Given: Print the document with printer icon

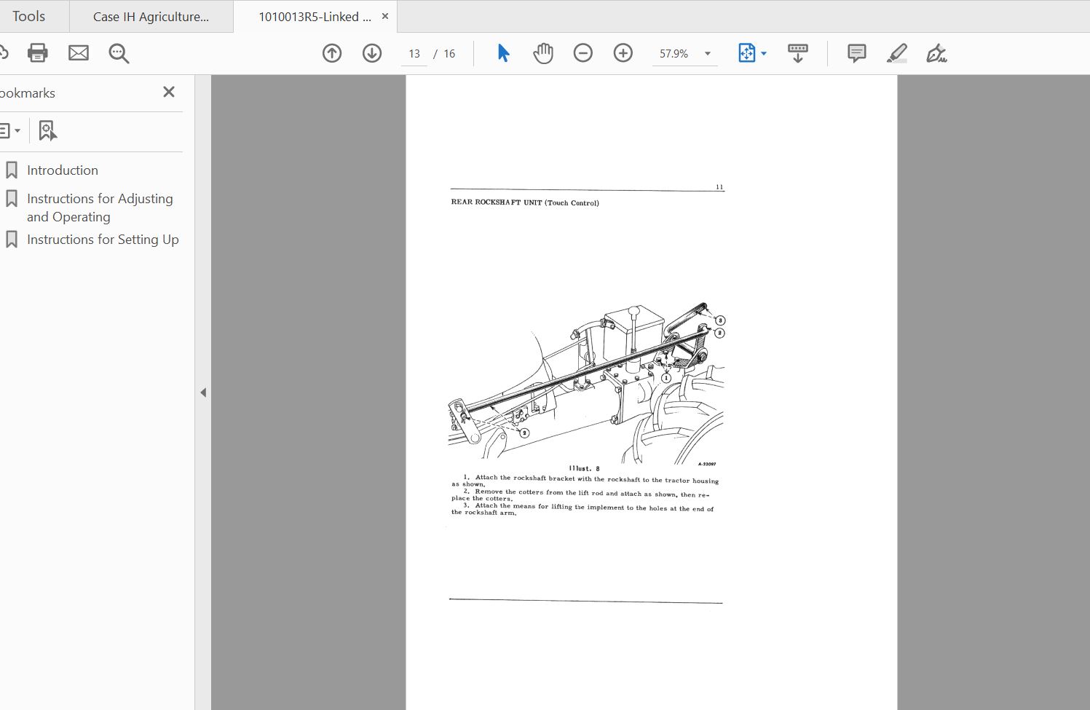Looking at the screenshot, I should [37, 53].
